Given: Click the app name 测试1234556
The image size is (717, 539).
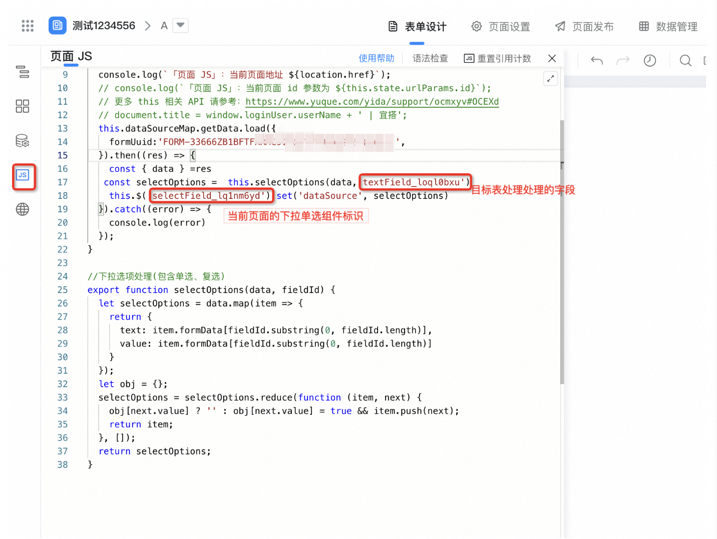Looking at the screenshot, I should 104,26.
